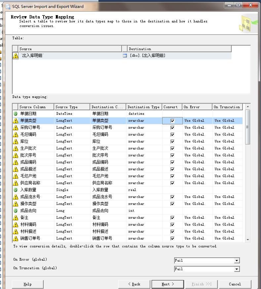Open the On Error (global) dropdown
The image size is (261, 289).
pos(237,261)
